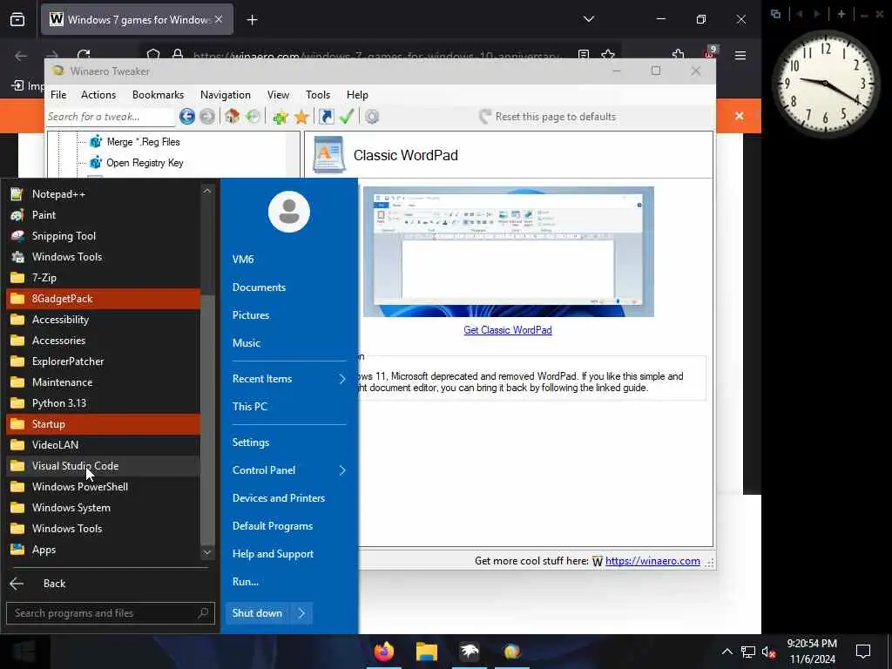Screen dimensions: 892x669
Task: Open the View menu
Action: tap(278, 95)
